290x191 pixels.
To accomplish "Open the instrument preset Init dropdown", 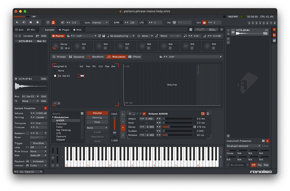I will coord(87,36).
